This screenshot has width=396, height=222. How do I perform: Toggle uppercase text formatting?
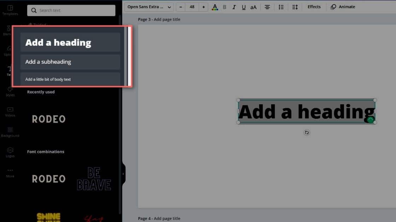(x=253, y=7)
